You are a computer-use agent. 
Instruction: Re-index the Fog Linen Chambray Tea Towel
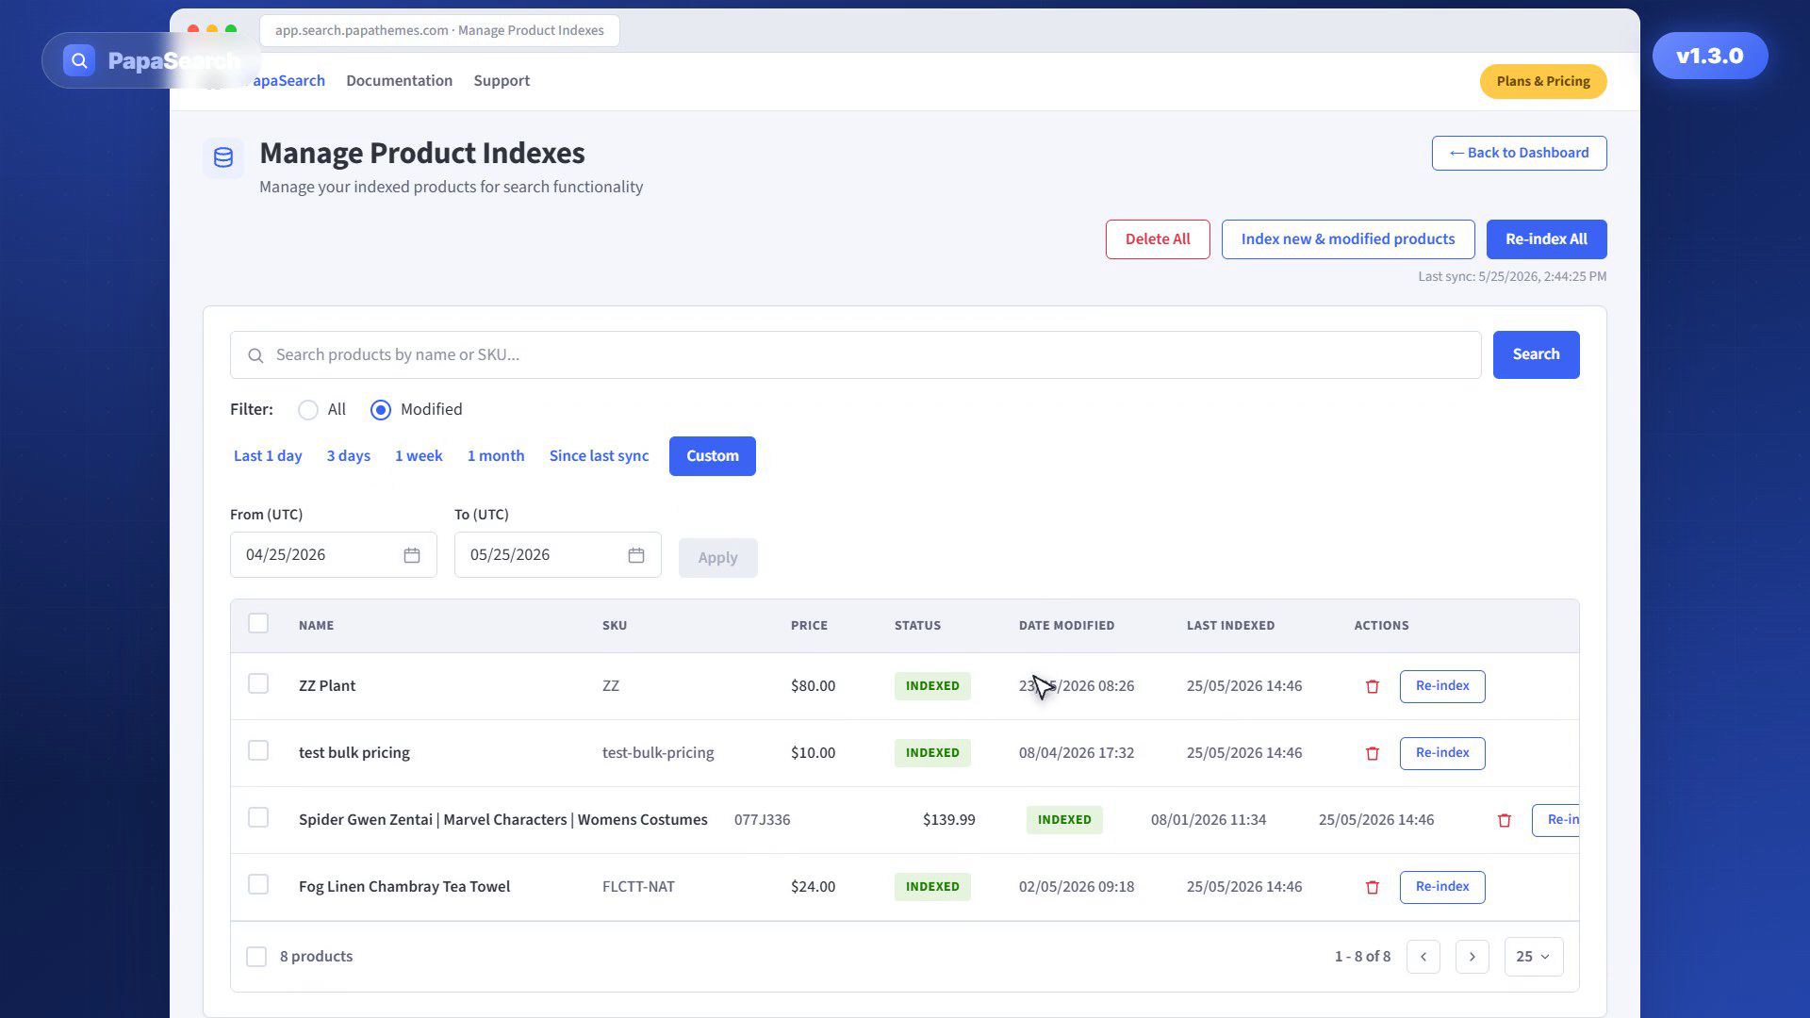click(x=1442, y=887)
